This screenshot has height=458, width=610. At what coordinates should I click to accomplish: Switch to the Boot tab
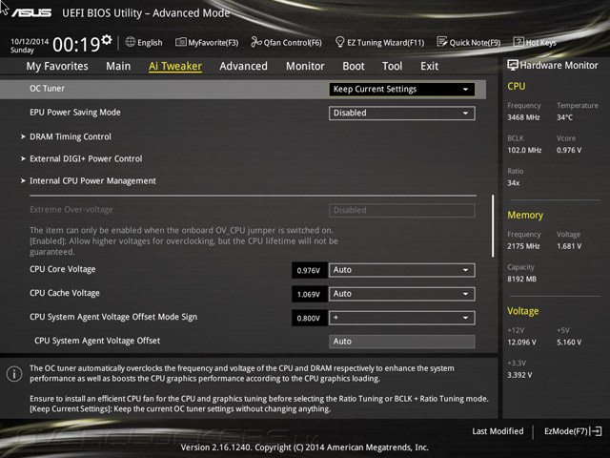tap(354, 66)
